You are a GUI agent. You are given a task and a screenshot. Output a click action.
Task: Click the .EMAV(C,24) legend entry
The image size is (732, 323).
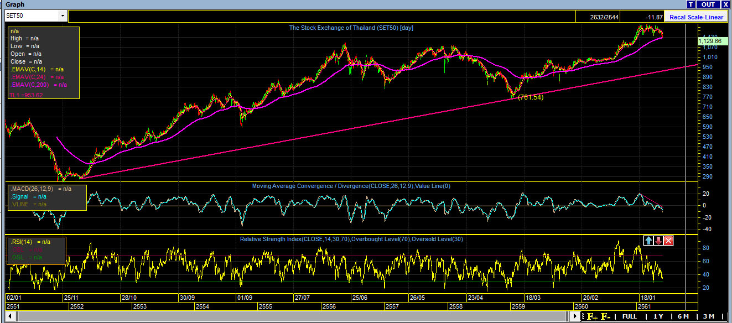point(37,77)
